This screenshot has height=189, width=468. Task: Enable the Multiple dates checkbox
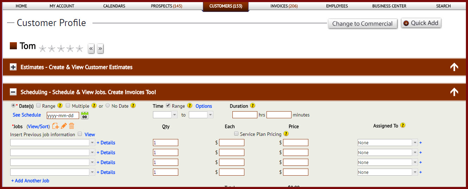(68, 105)
